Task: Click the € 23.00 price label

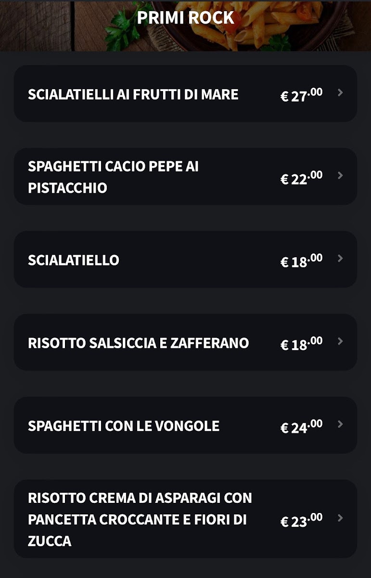Action: click(301, 520)
